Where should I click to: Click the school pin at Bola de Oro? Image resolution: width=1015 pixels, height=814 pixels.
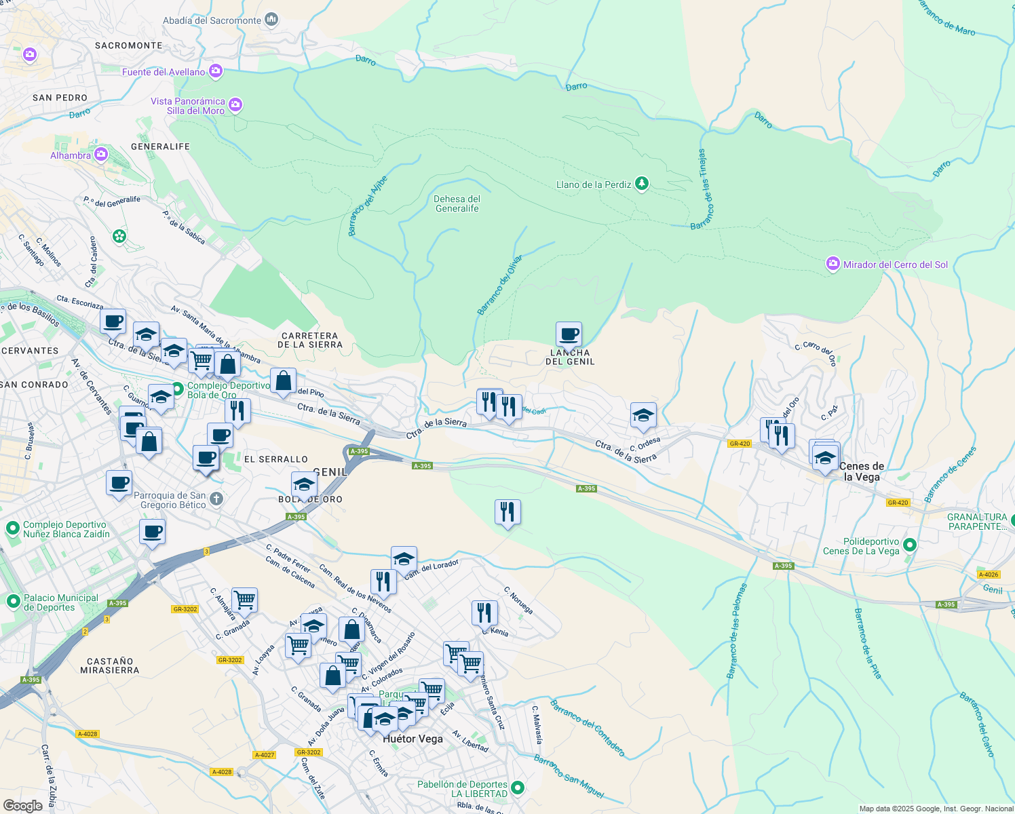[304, 486]
